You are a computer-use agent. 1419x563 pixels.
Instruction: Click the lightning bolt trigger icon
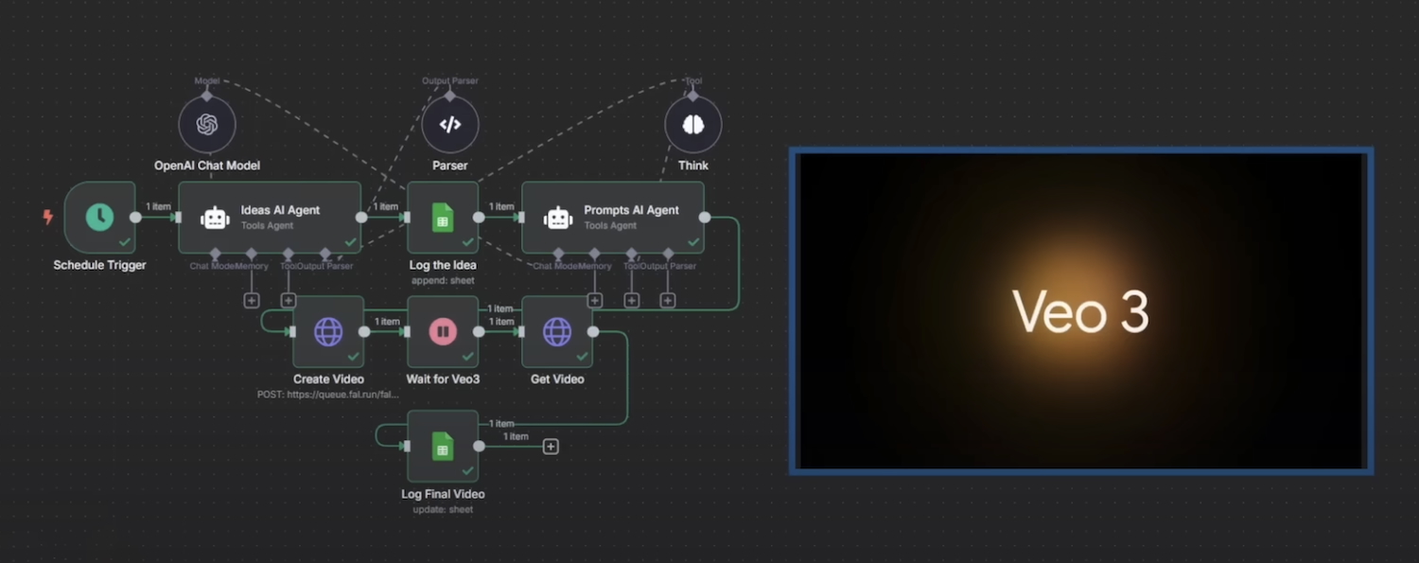[48, 218]
